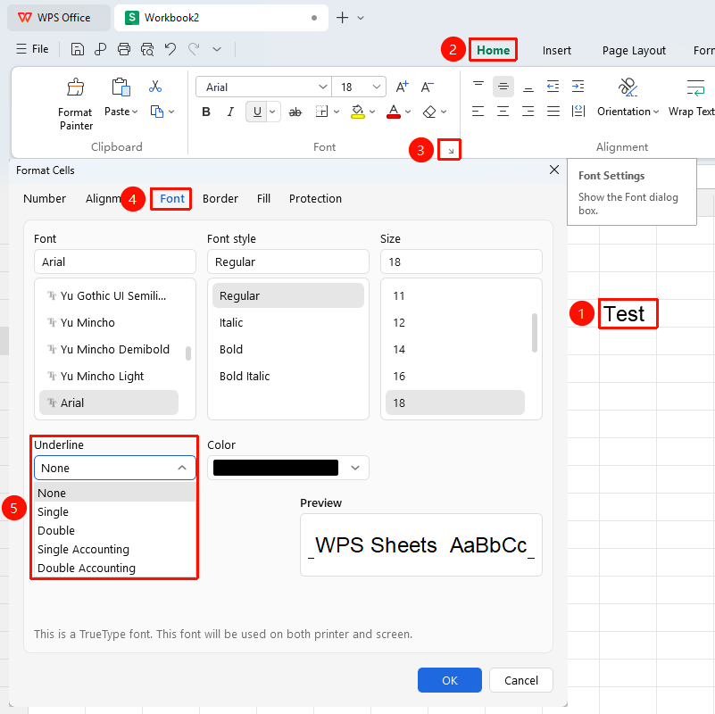Viewport: 715px width, 714px height.
Task: Open the Page Layout ribbon tab
Action: (634, 50)
